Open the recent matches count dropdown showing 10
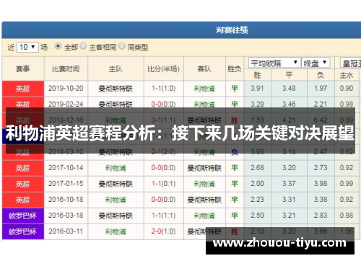The width and height of the screenshot is (361, 261). click(x=27, y=47)
